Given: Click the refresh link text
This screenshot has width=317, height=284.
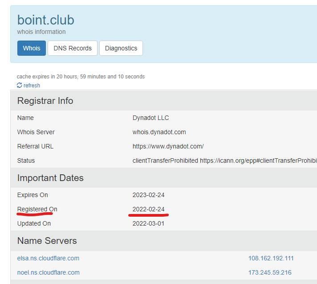Looking at the screenshot, I should click(32, 86).
